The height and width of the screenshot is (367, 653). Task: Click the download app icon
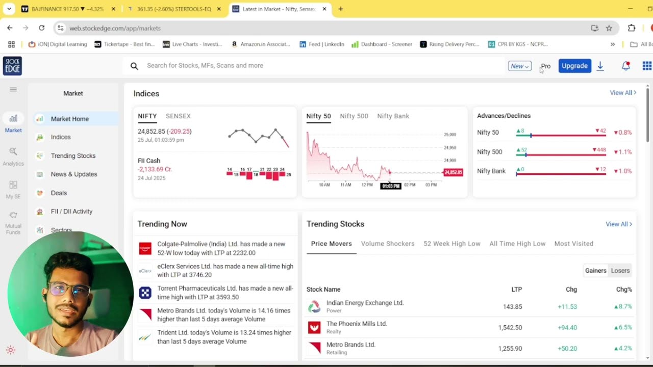600,66
